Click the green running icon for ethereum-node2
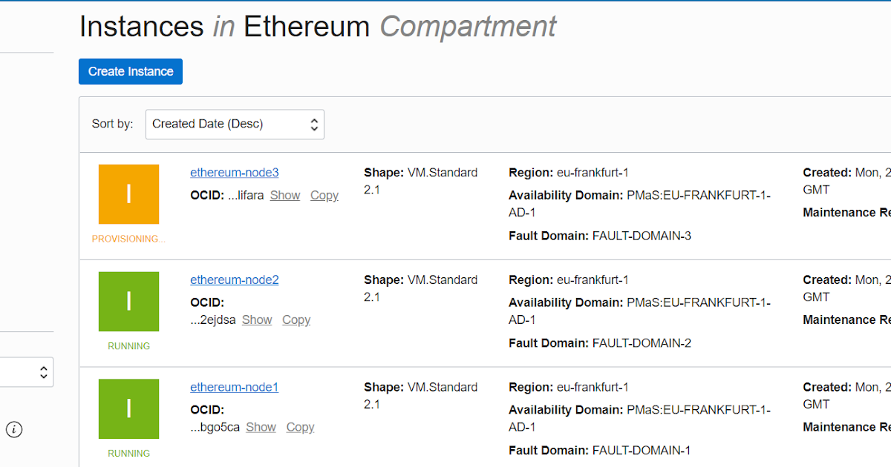 [128, 302]
